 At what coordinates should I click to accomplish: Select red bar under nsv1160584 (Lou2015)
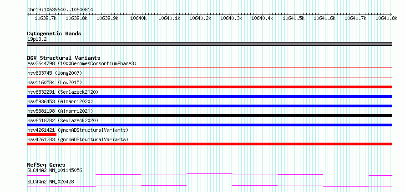(x=209, y=87)
